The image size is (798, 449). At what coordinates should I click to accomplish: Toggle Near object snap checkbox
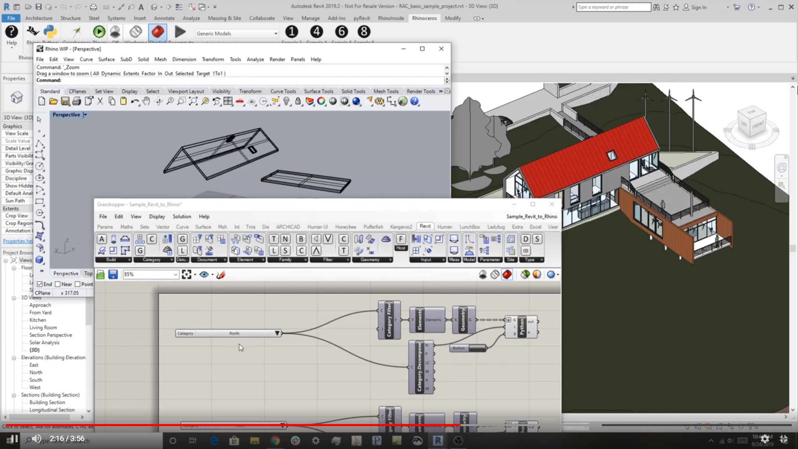(x=58, y=284)
